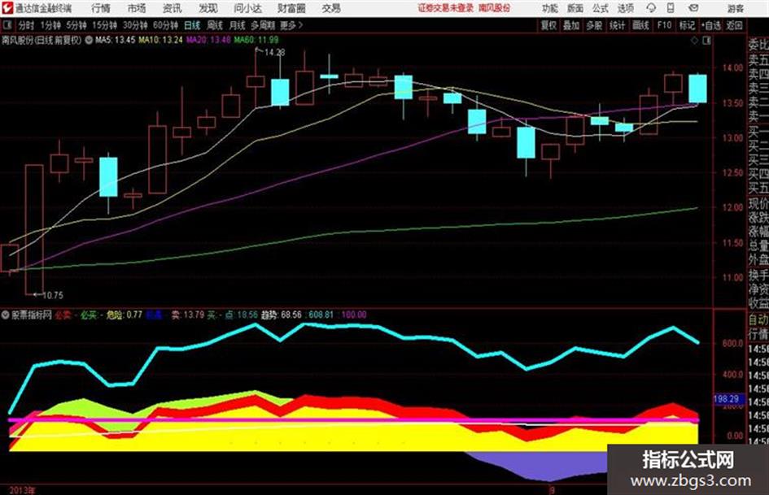769x495 pixels.
Task: Open the 功能 menu
Action: (550, 8)
